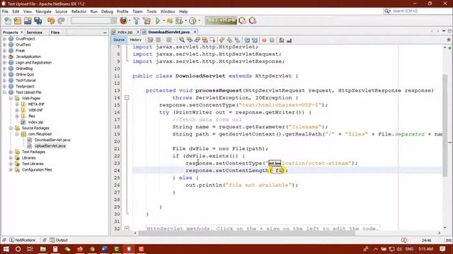453x254 pixels.
Task: Click the Stop Macro Recording icon
Action: point(272,40)
